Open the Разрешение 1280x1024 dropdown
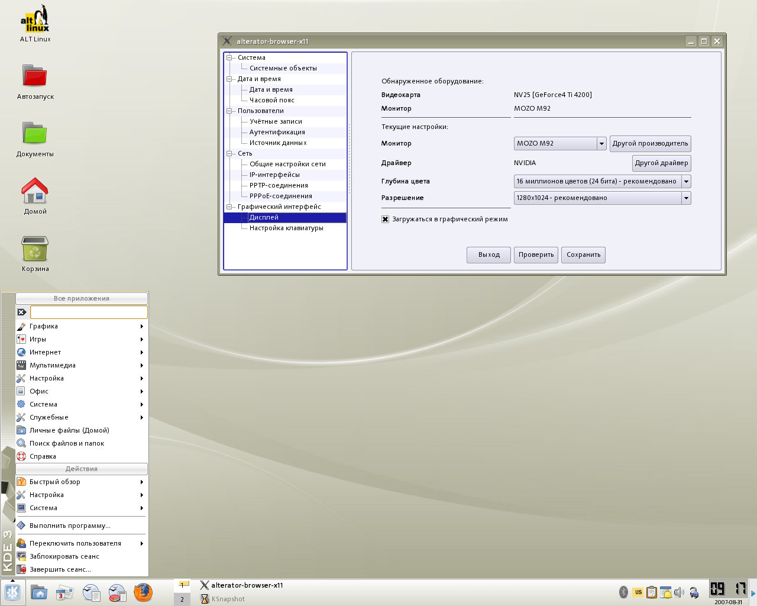 click(602, 198)
